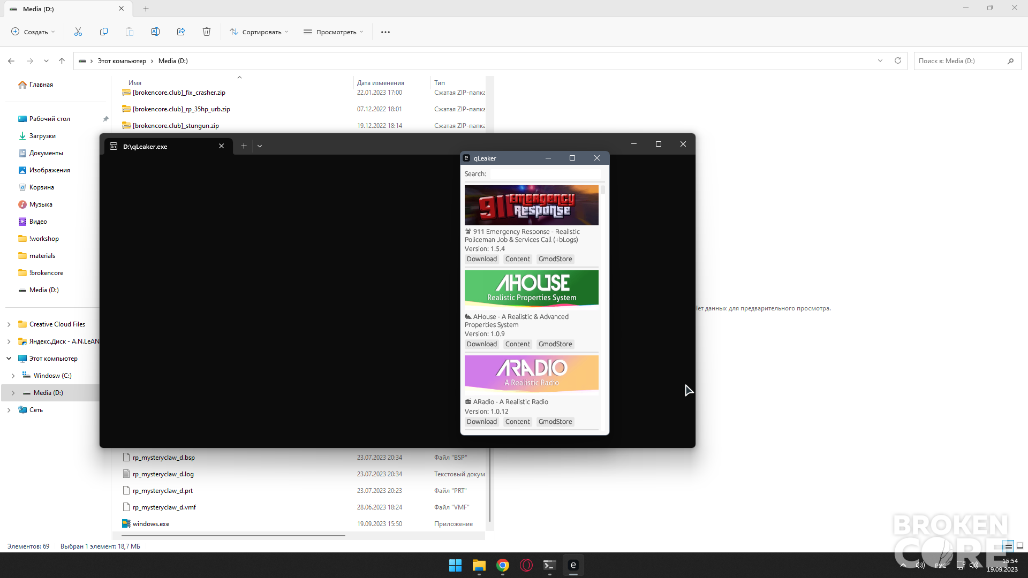Download 911 Emergency Response addon

click(x=482, y=259)
